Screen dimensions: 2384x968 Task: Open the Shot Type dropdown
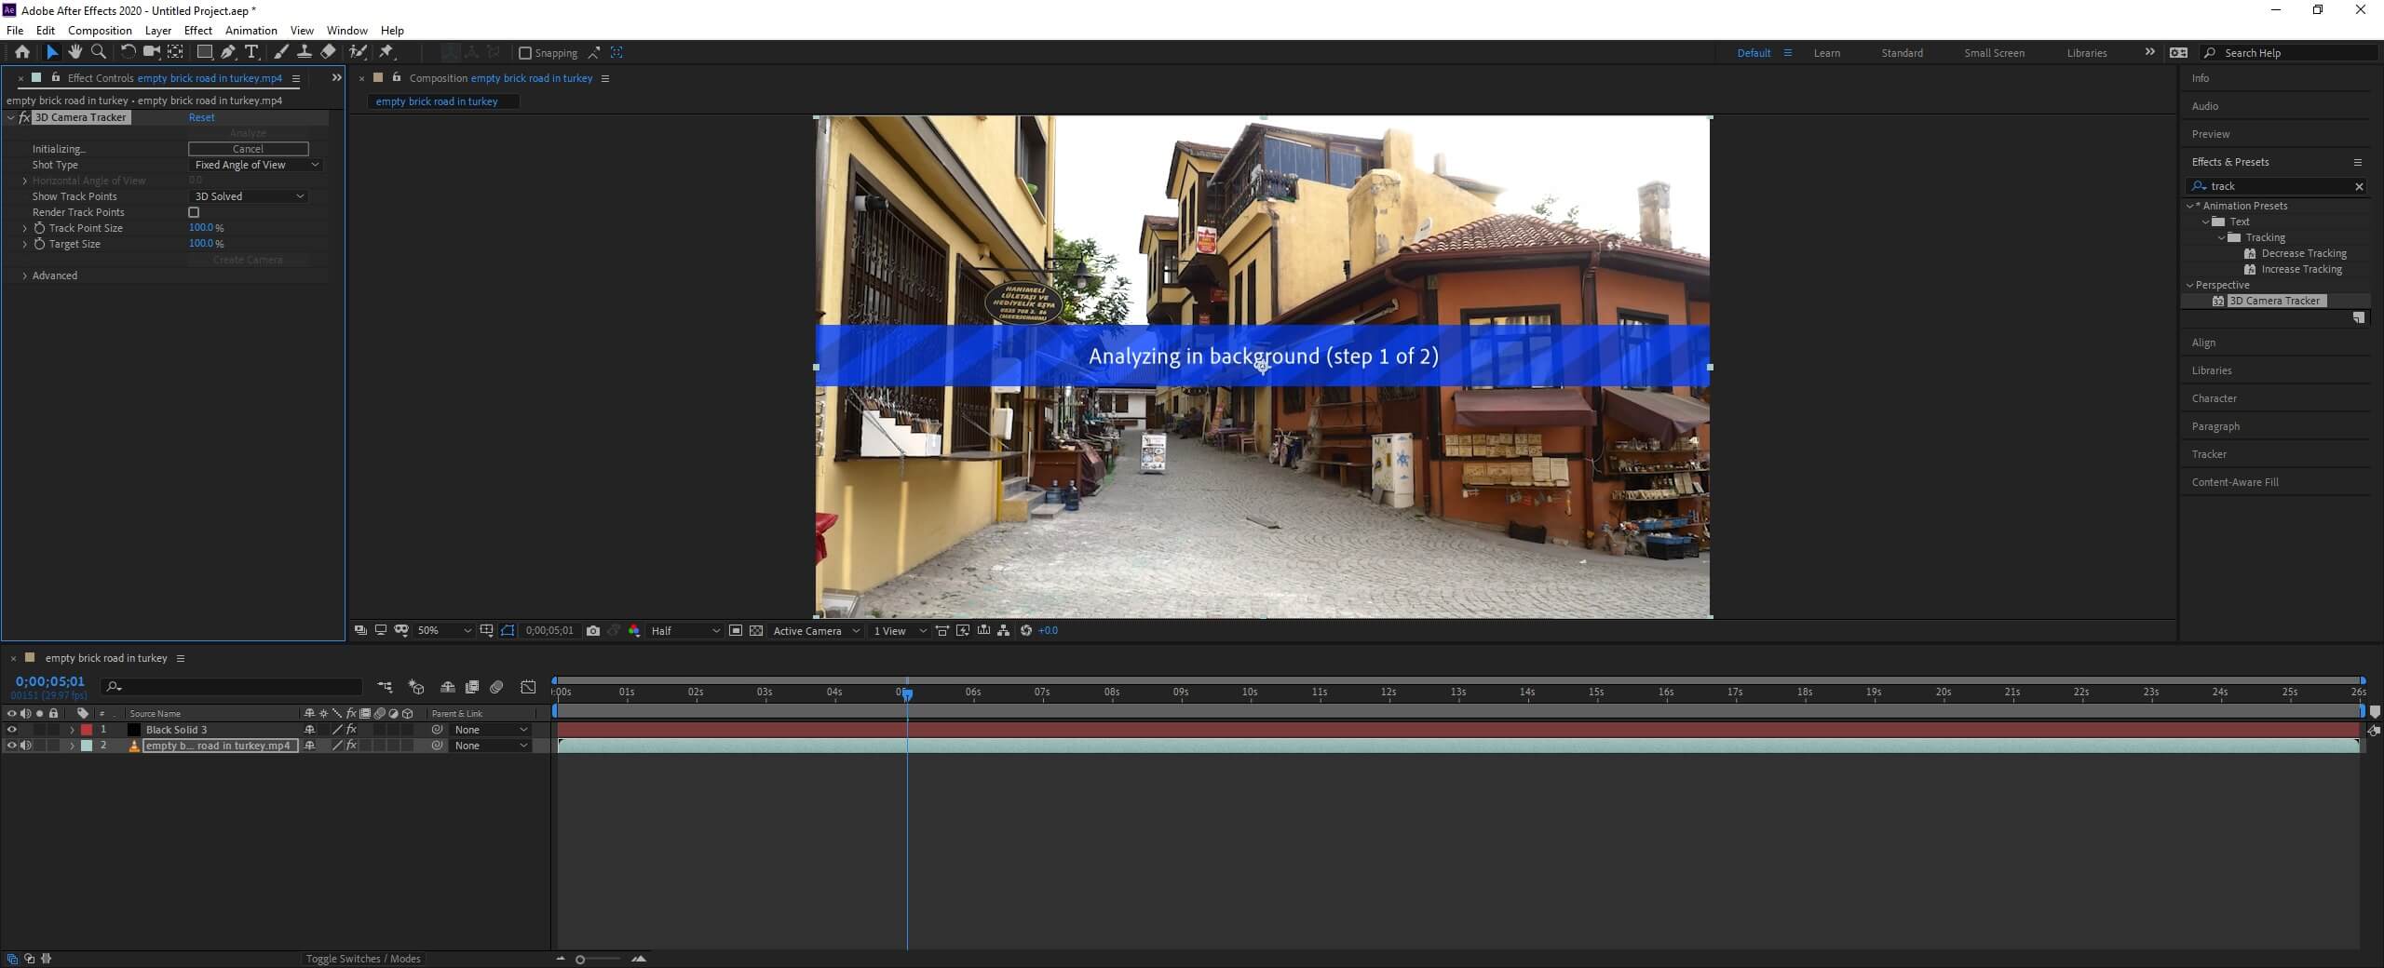click(255, 165)
